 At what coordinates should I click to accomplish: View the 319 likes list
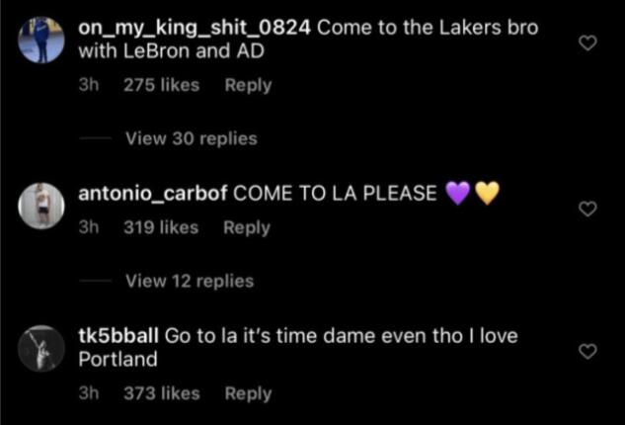tap(161, 227)
